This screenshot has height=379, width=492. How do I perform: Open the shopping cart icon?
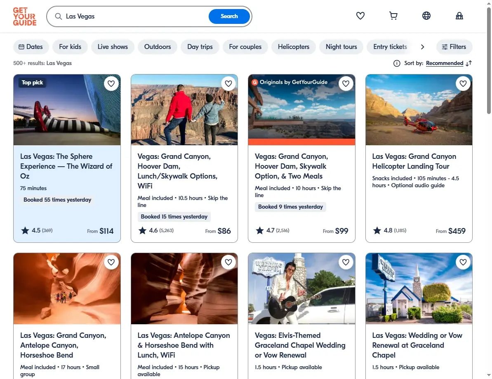point(393,16)
